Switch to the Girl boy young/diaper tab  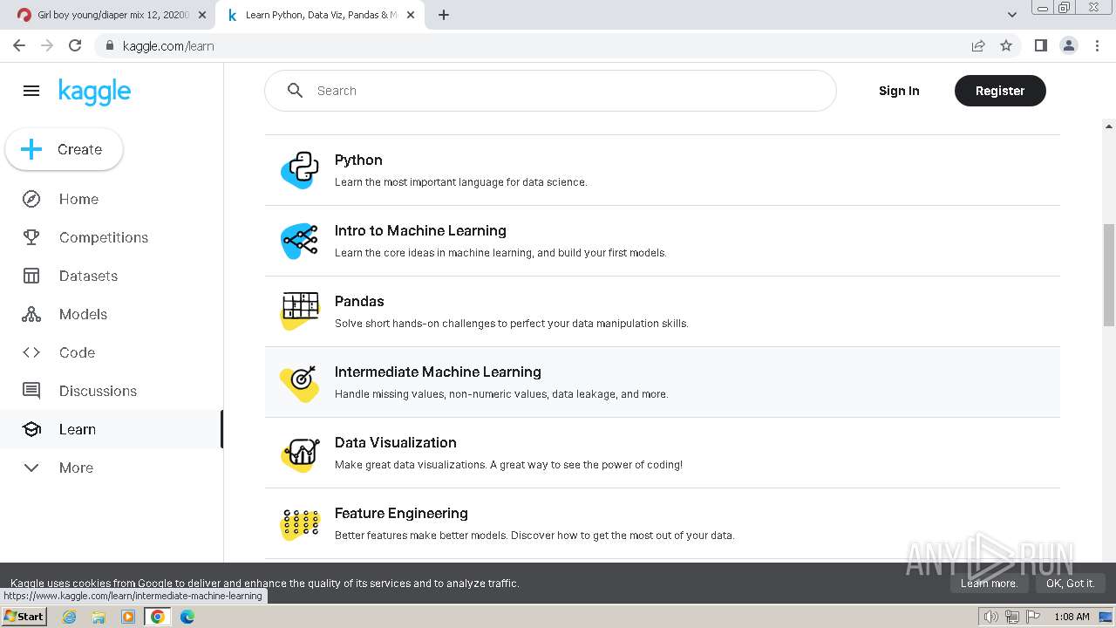click(x=112, y=15)
